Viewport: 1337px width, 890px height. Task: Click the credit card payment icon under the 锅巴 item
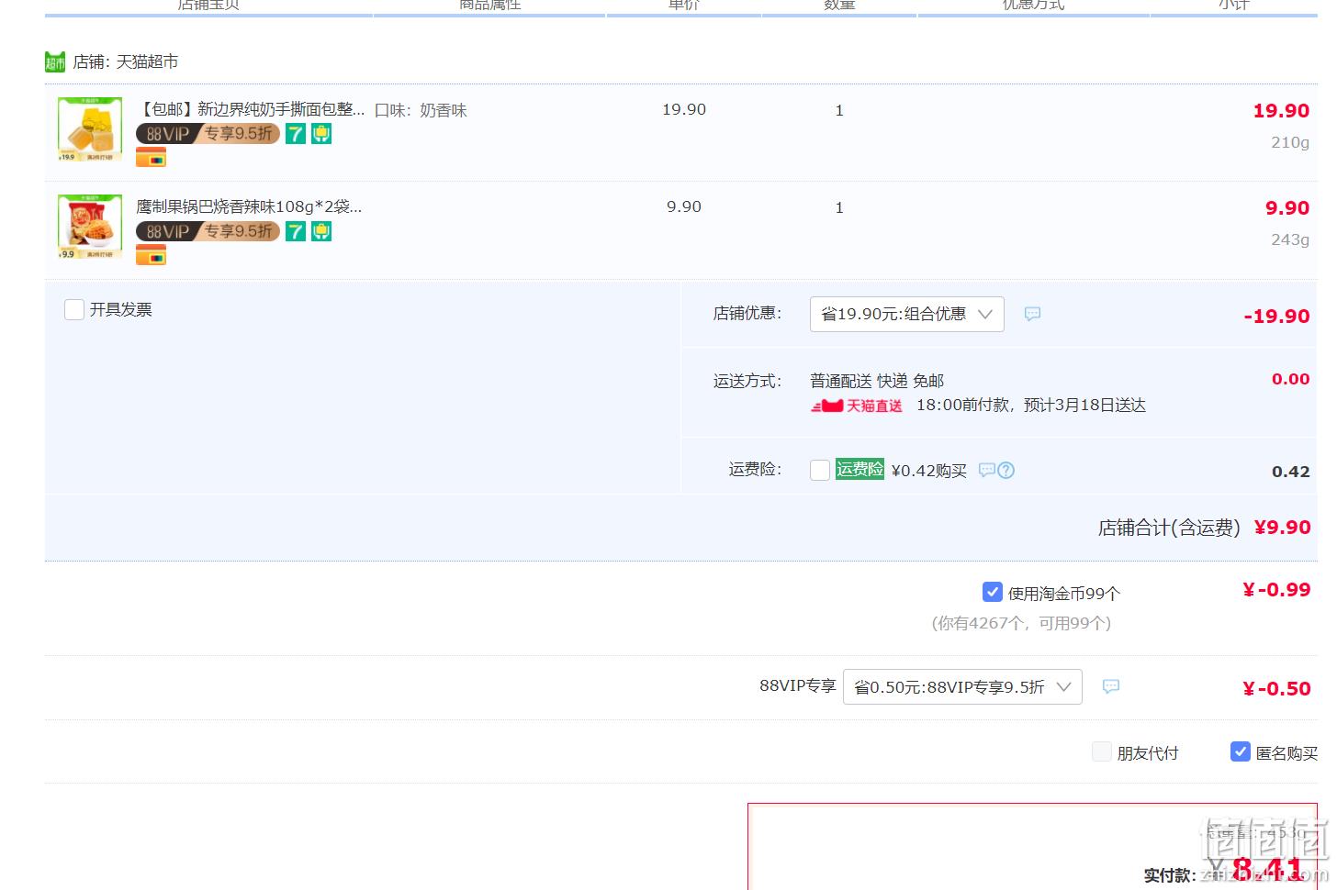pos(151,255)
